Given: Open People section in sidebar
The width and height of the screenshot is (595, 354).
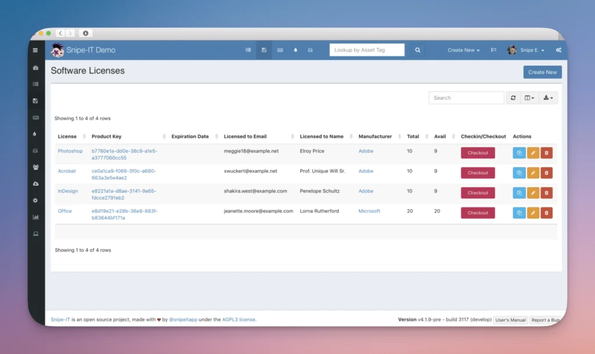Looking at the screenshot, I should [x=35, y=167].
